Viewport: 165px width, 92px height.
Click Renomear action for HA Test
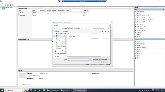pyautogui.click(x=140, y=54)
